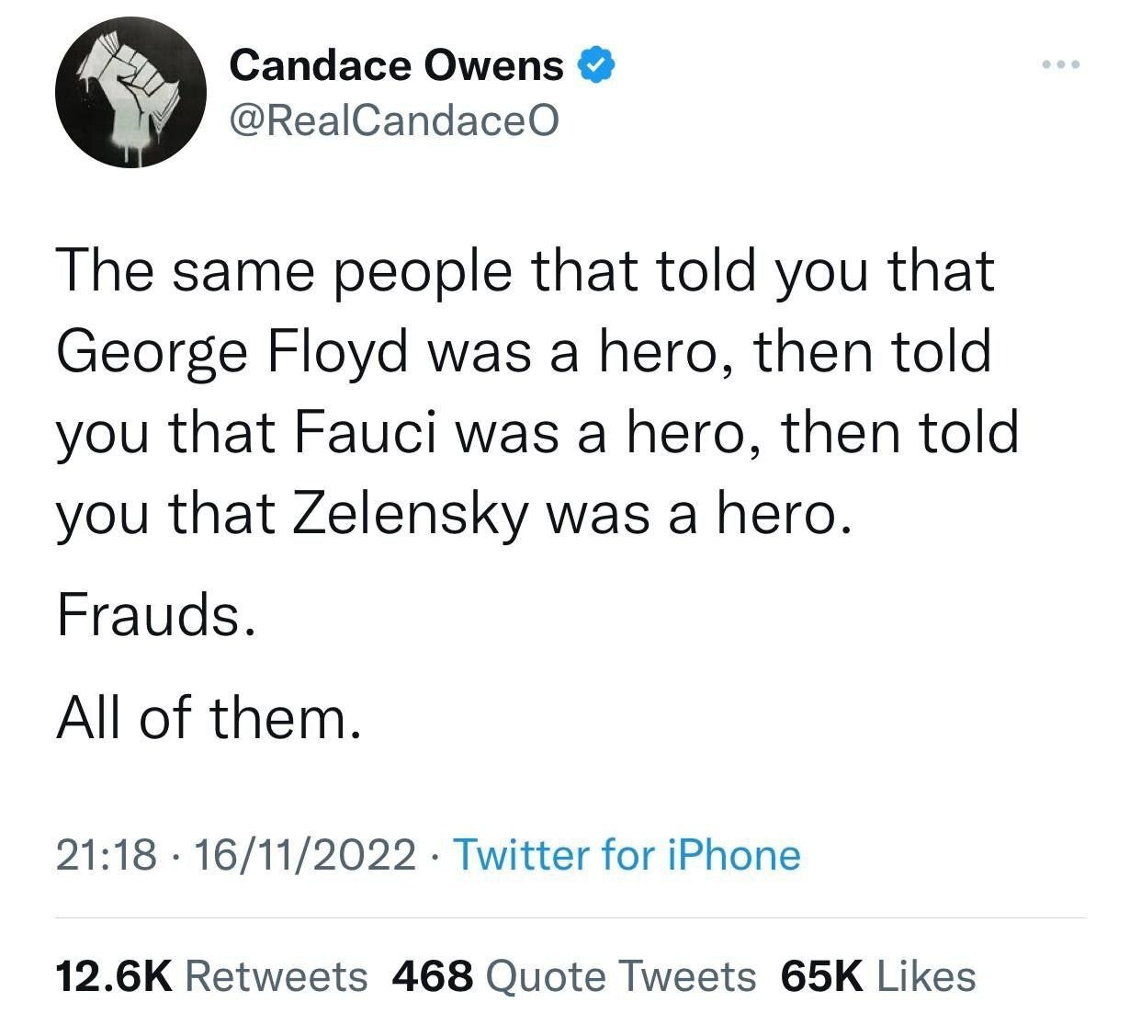1141x1025 pixels.
Task: Show the Likes label list
Action: click(x=926, y=975)
